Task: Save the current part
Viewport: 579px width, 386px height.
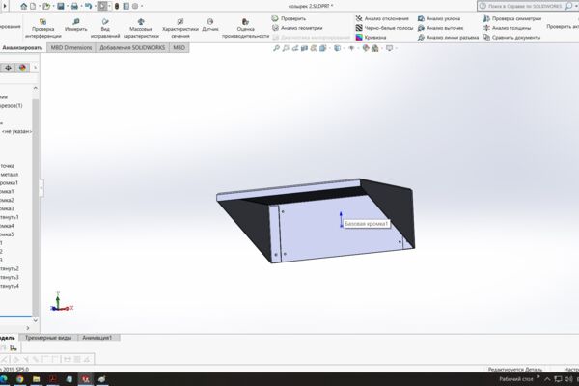Action: tap(61, 6)
